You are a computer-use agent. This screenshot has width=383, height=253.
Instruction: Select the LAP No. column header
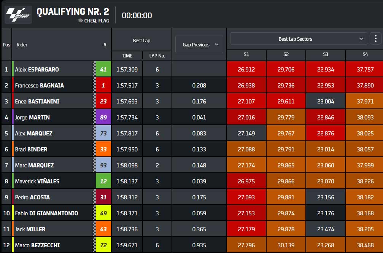coord(157,56)
